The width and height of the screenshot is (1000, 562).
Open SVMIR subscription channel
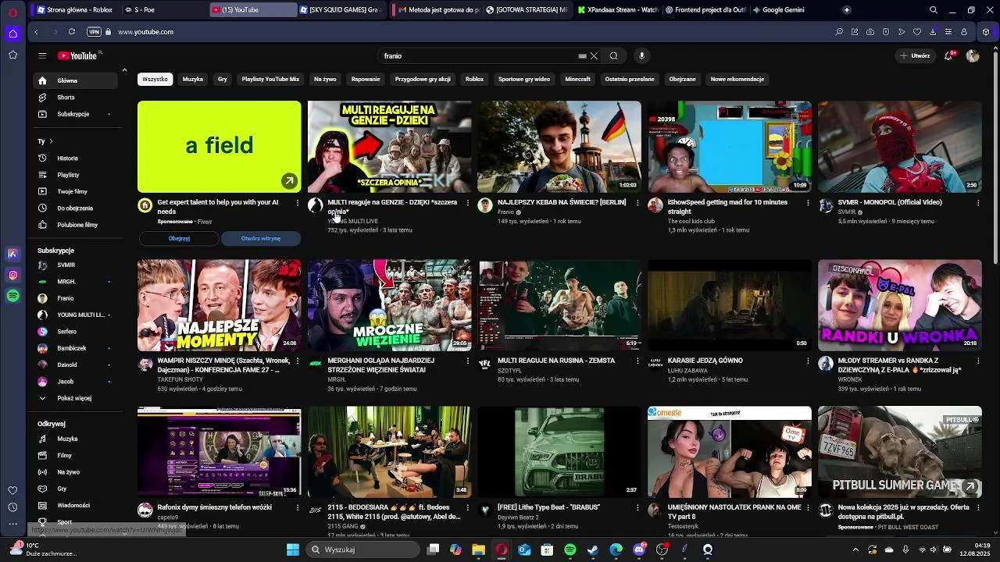tap(75, 265)
